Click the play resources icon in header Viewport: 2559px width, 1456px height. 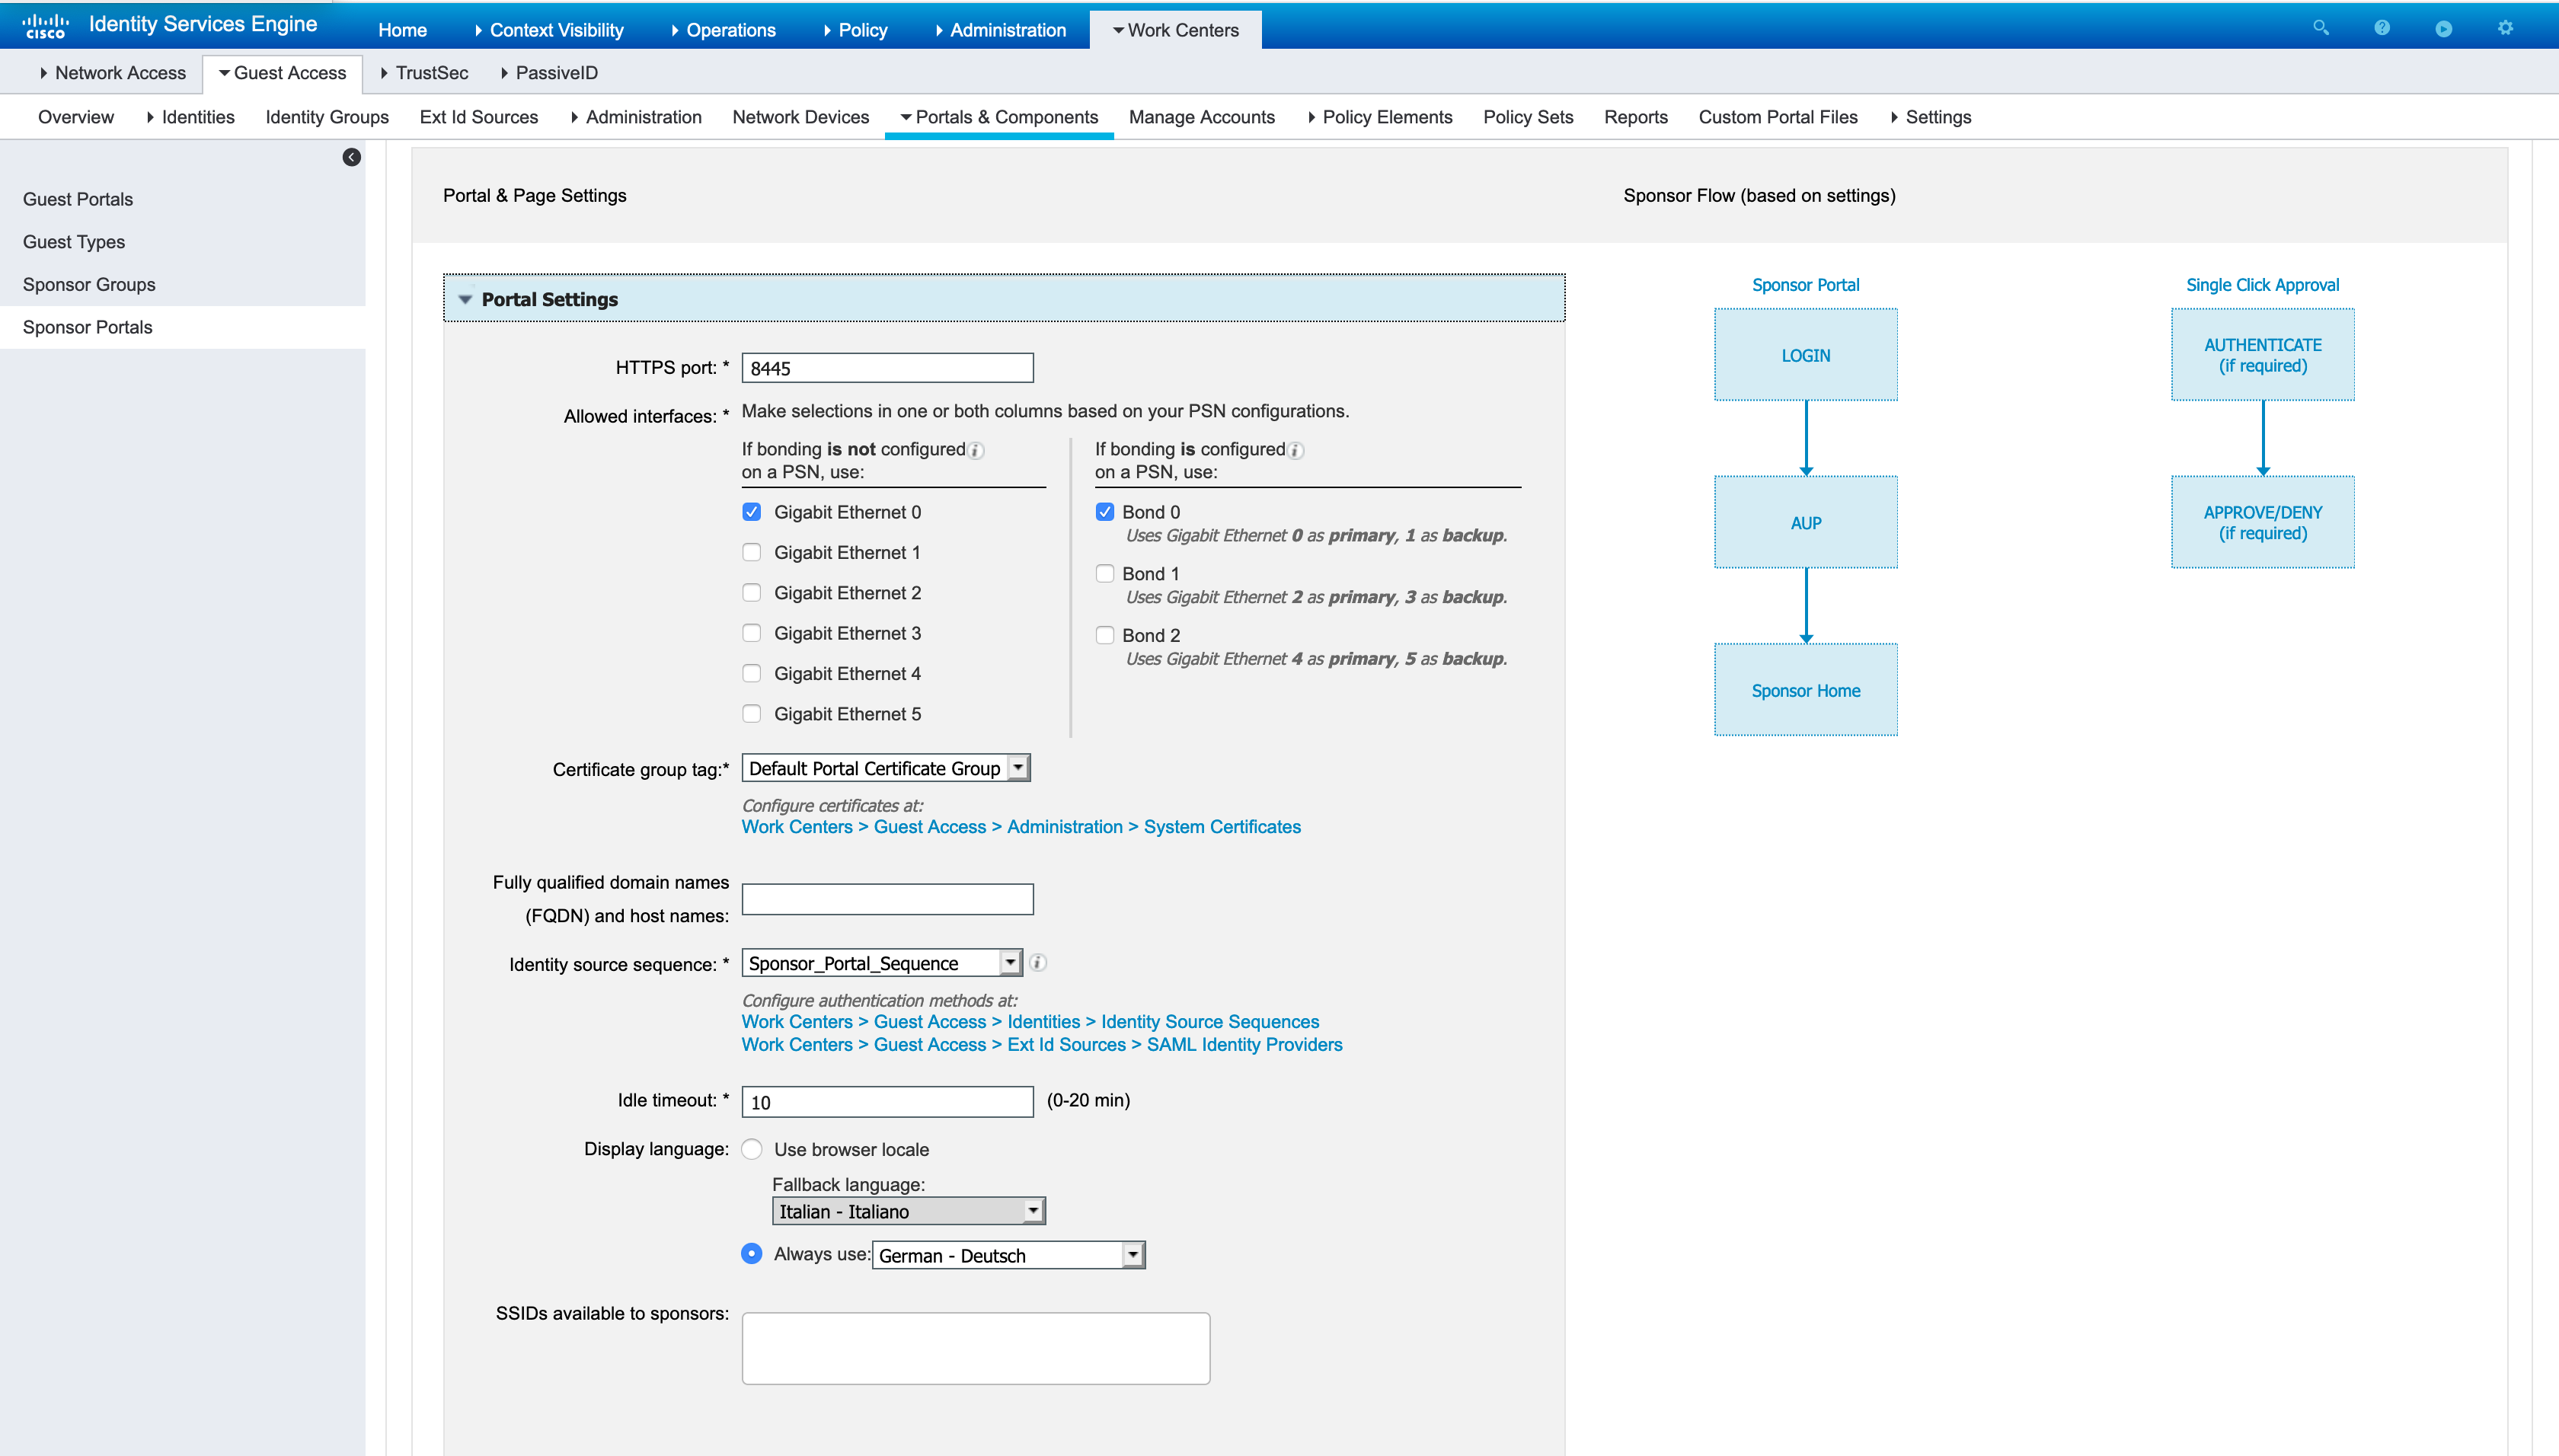coord(2443,28)
